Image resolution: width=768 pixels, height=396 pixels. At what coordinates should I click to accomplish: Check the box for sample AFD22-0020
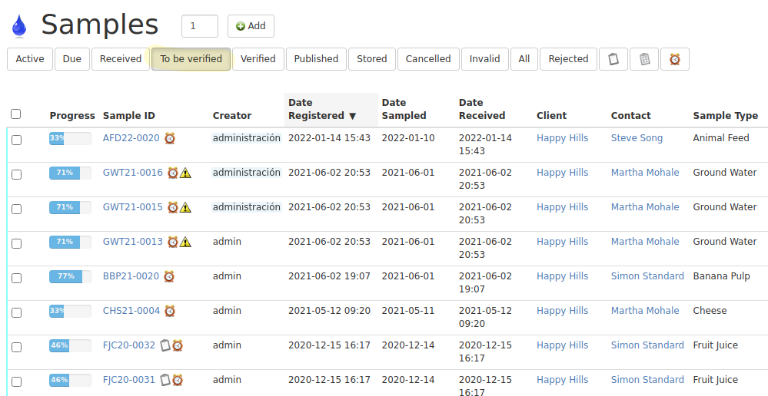(x=16, y=140)
